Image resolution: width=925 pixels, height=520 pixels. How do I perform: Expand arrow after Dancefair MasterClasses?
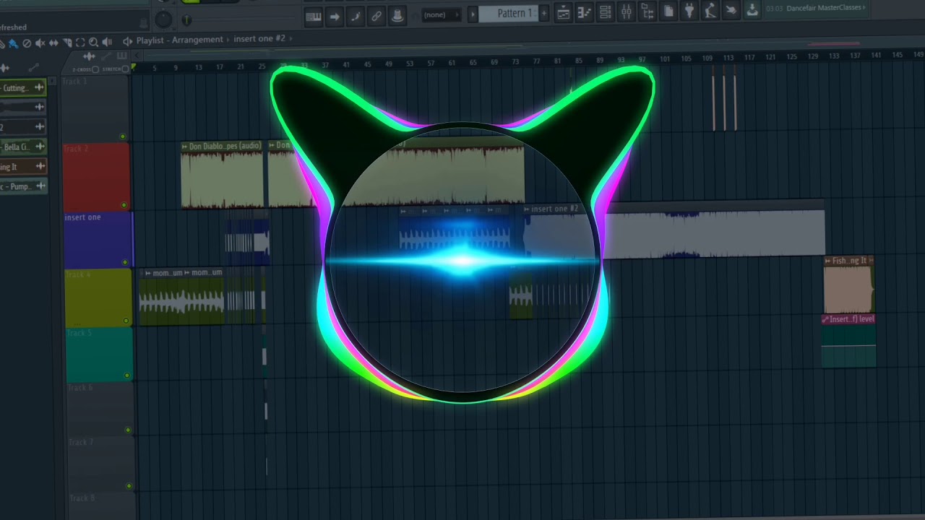864,7
